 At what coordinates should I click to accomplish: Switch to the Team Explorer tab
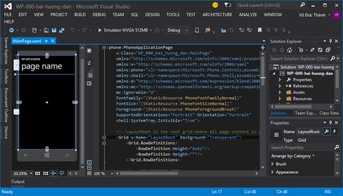pyautogui.click(x=305, y=113)
